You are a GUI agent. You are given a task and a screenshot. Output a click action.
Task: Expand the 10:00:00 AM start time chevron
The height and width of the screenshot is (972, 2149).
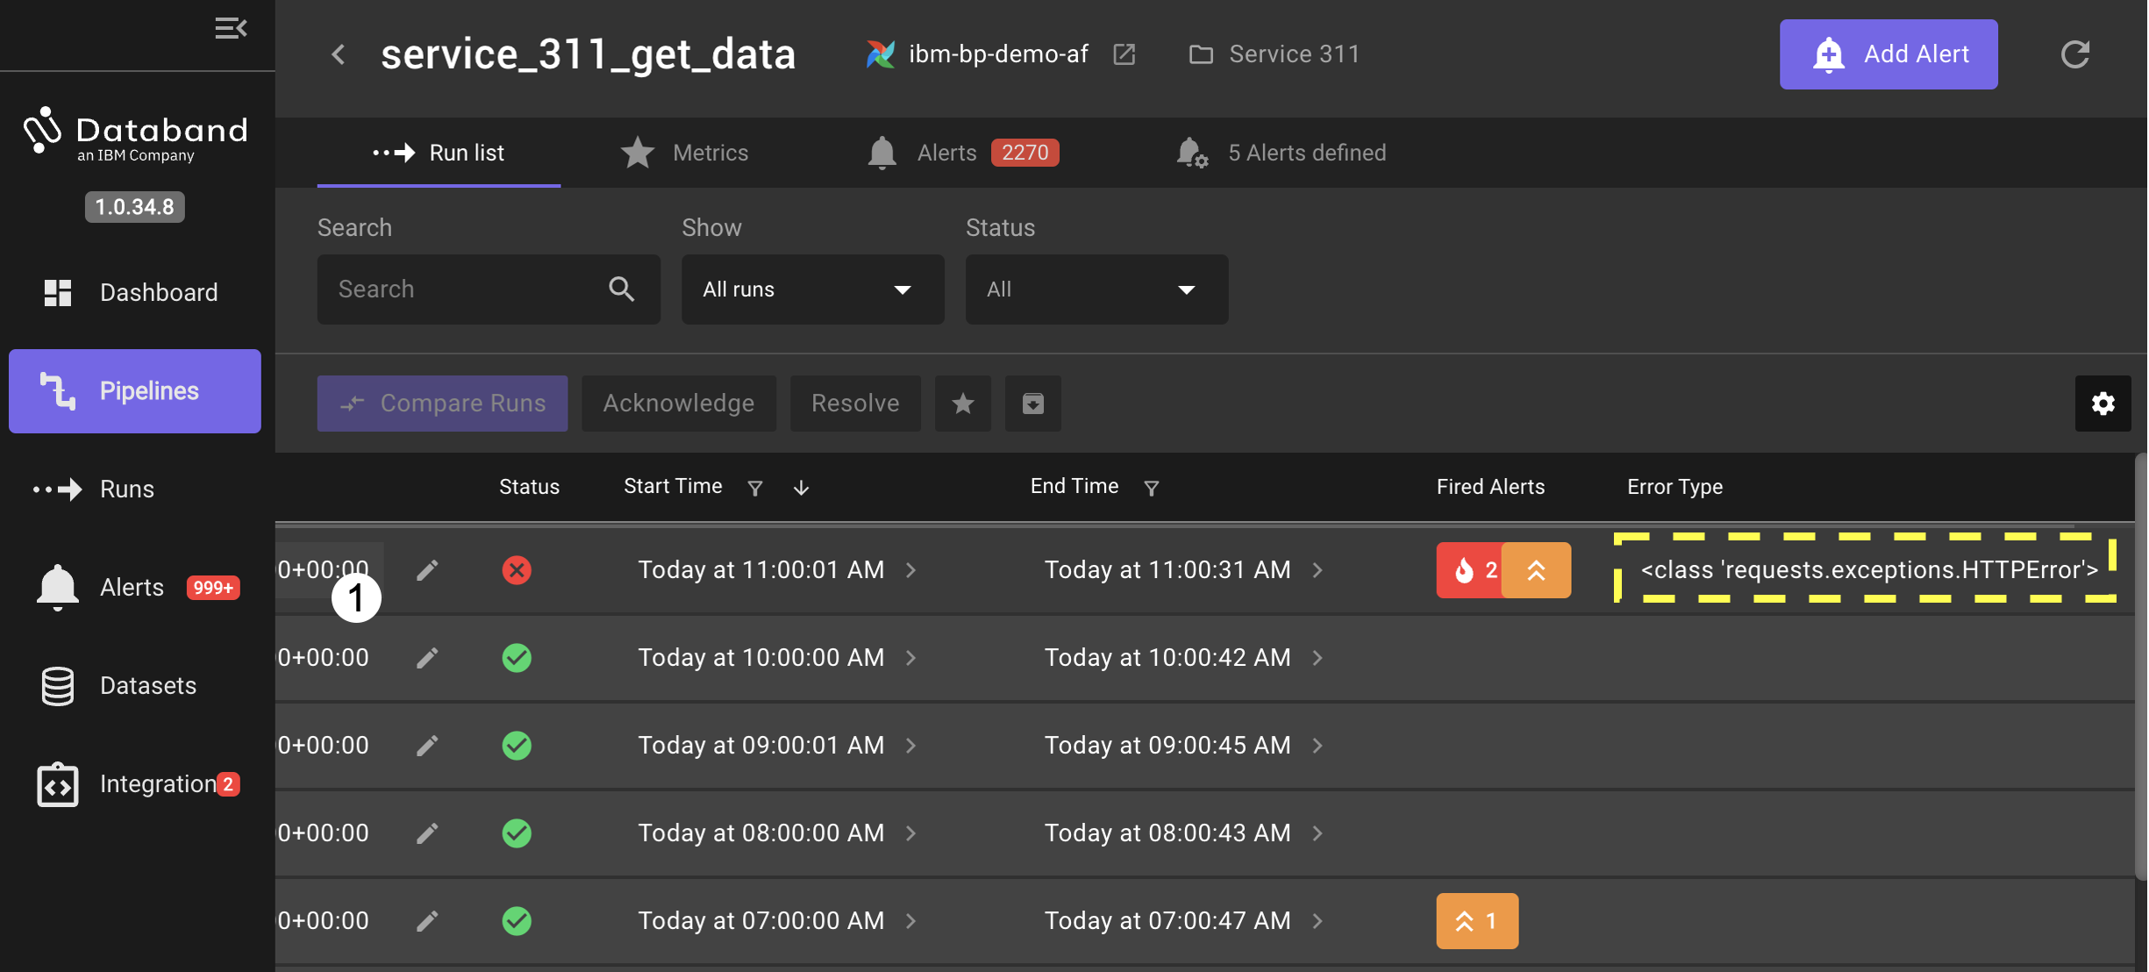[x=910, y=658]
